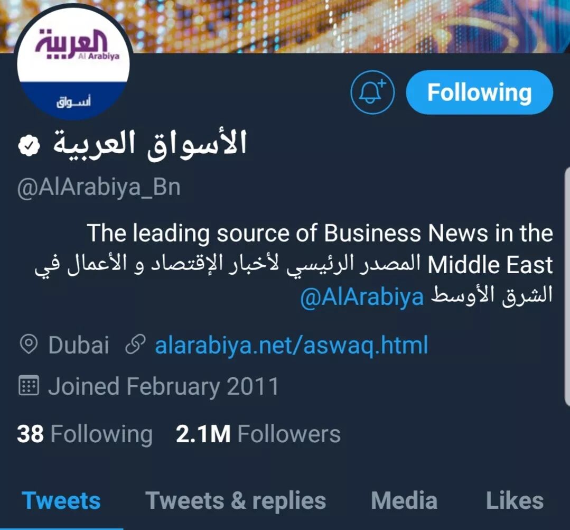The height and width of the screenshot is (530, 570).
Task: Click the header banner image
Action: click(x=349, y=26)
